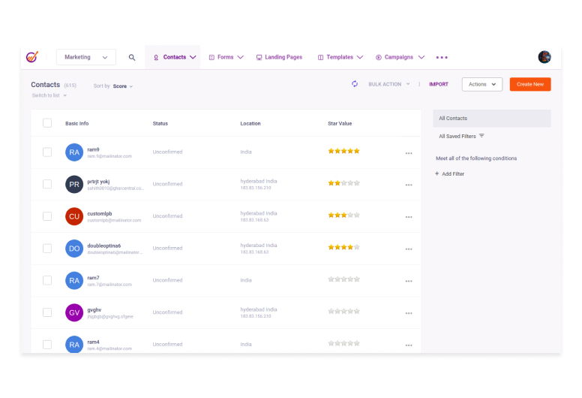
Task: Open the Landing Pages nav item
Action: 279,57
